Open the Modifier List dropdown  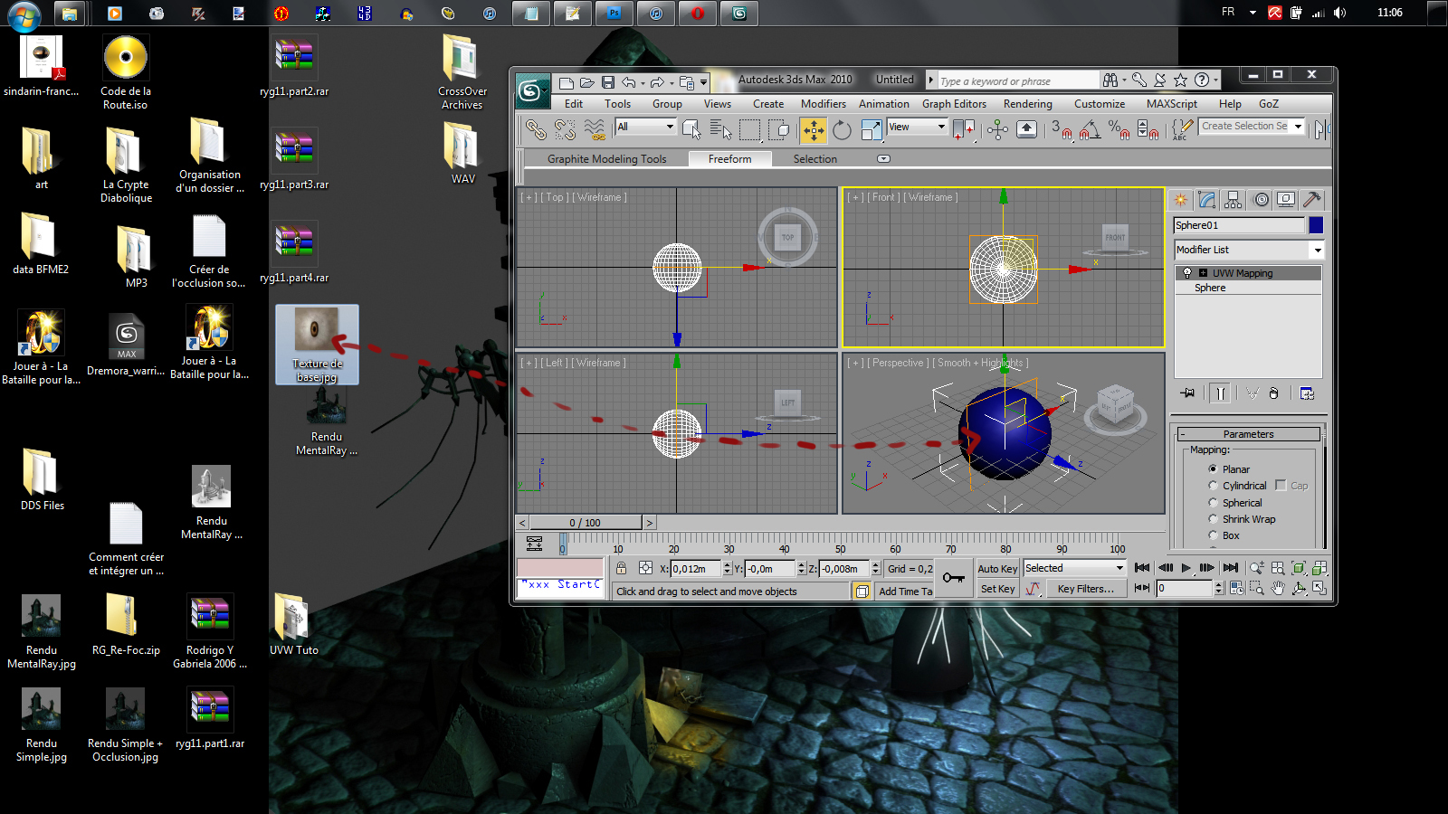click(x=1318, y=251)
